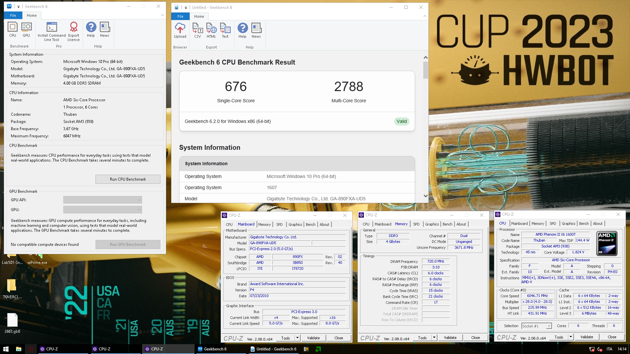Click the Untitled - Geekbench 6 taskbar button
The width and height of the screenshot is (630, 354).
tap(273, 349)
